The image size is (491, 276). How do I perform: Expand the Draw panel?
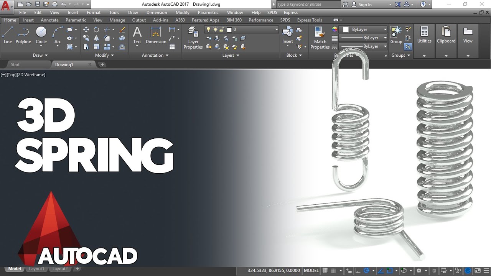pyautogui.click(x=40, y=55)
